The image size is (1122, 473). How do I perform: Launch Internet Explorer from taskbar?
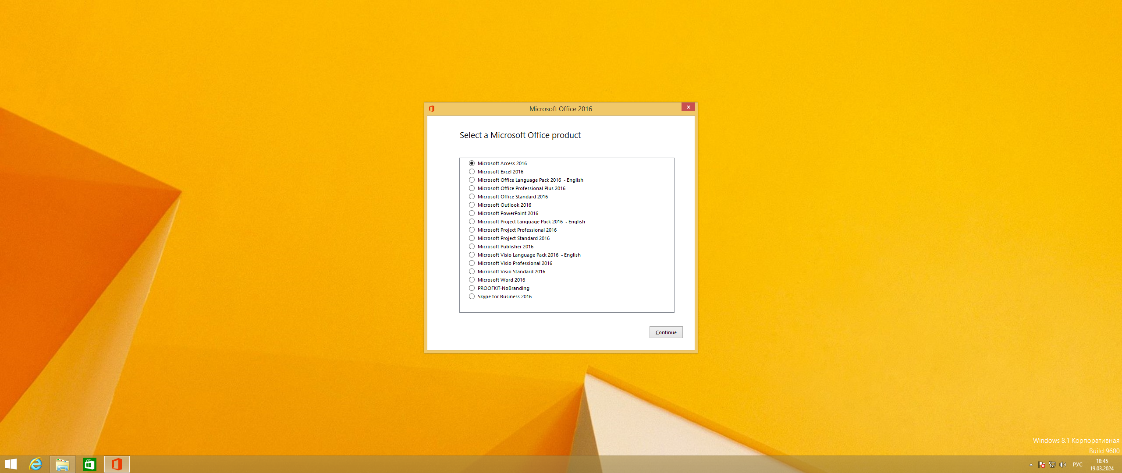click(x=36, y=464)
